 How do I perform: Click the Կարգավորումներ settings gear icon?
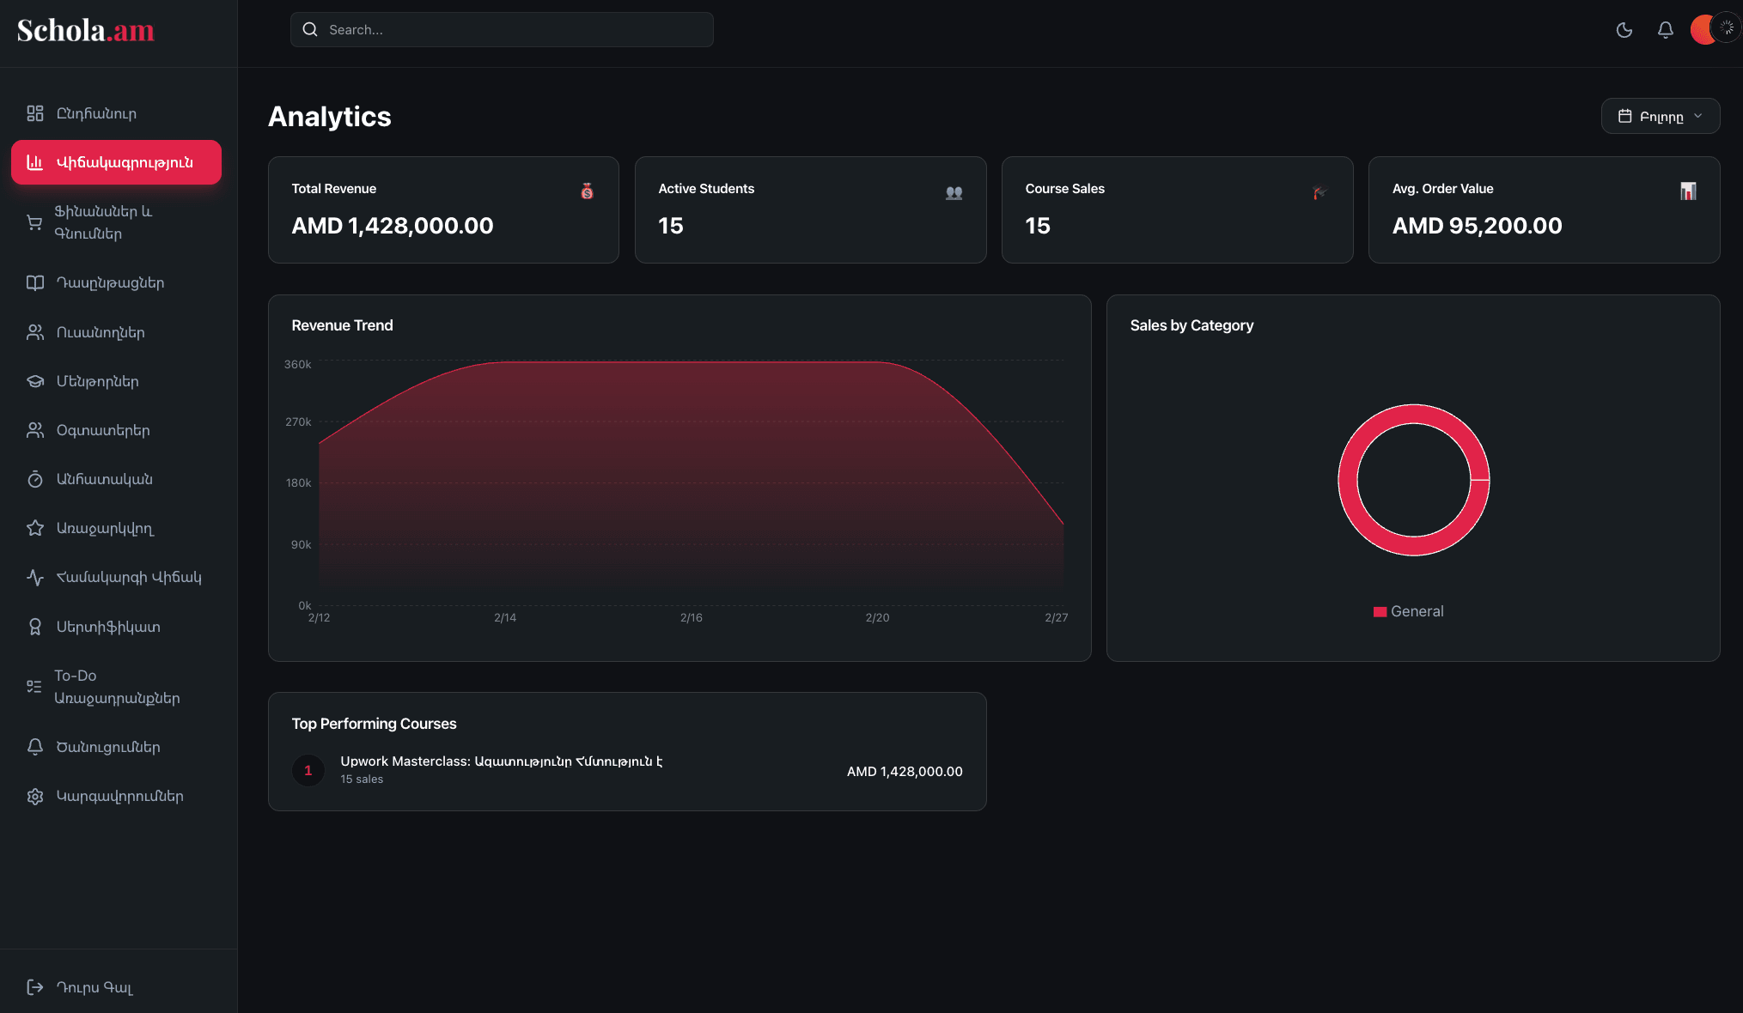[x=34, y=797]
